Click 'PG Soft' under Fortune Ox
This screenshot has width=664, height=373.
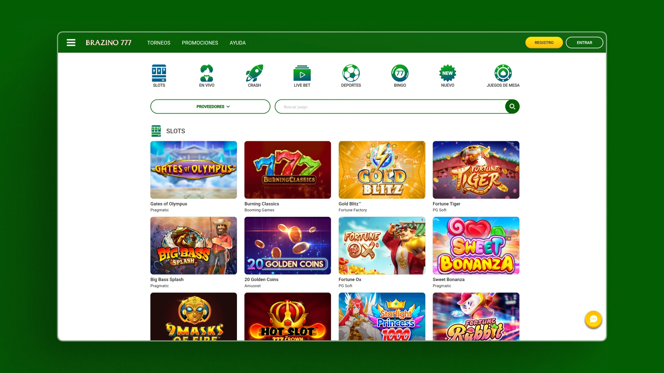[x=345, y=286]
